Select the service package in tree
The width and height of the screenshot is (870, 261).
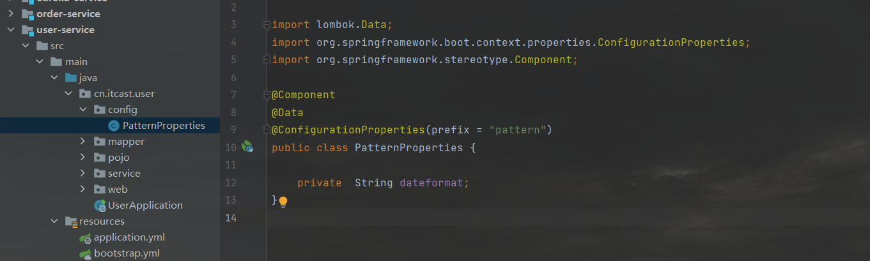(124, 174)
